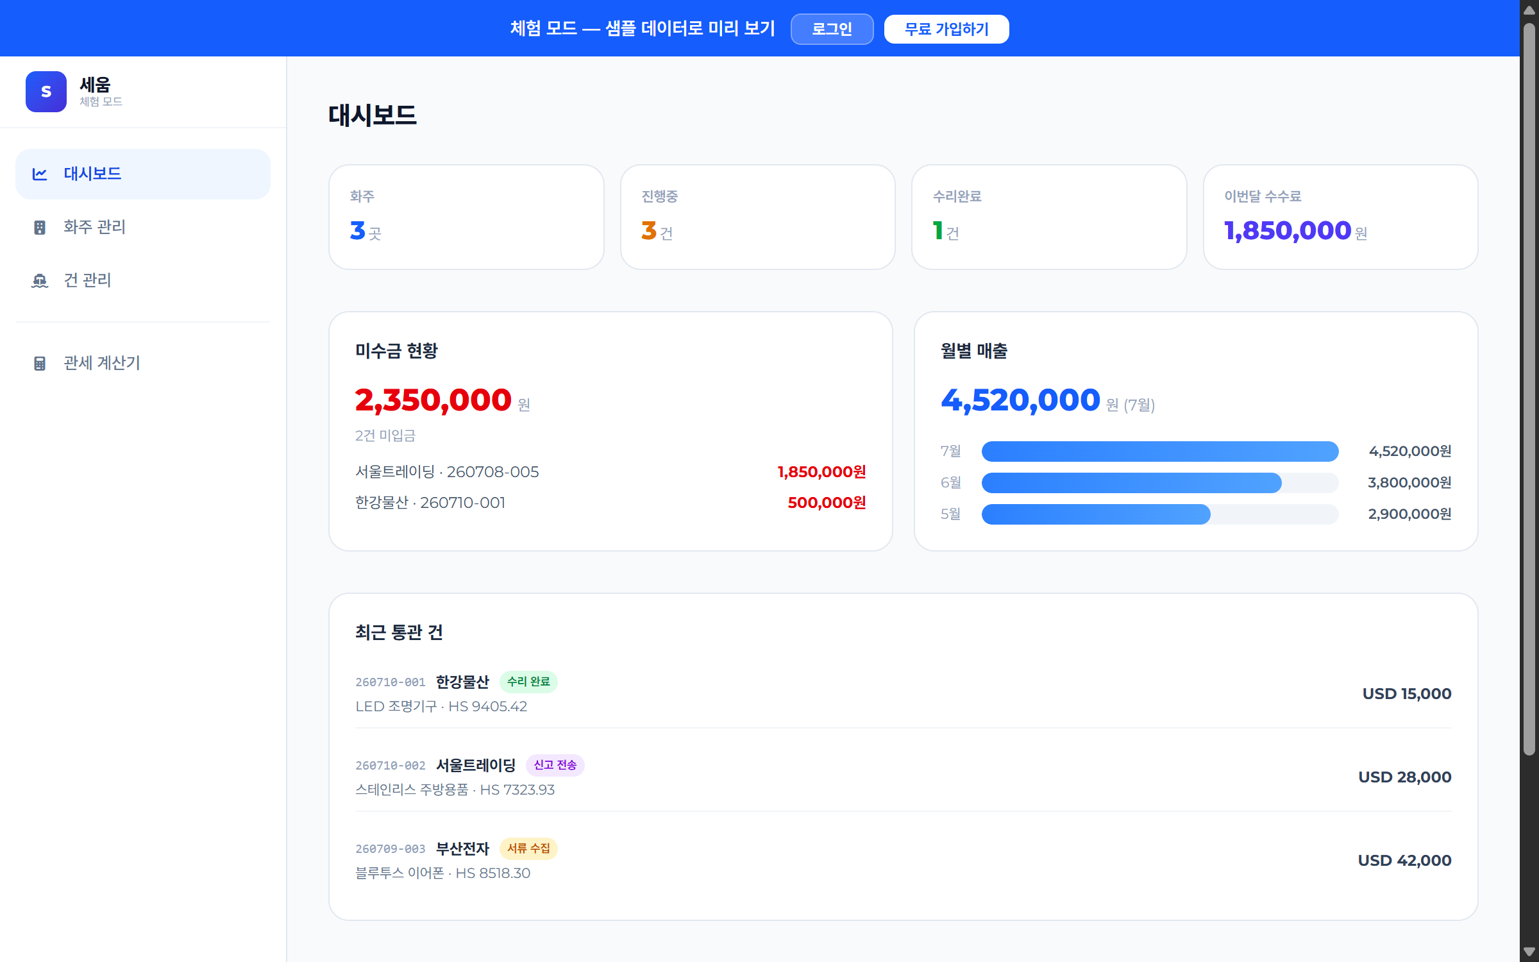Click the 한강물산 name in recent cases
This screenshot has width=1539, height=962.
(x=462, y=682)
